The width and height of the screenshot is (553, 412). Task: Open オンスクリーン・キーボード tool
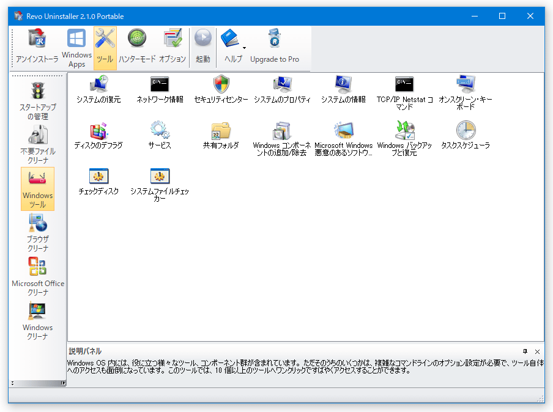pos(466,93)
